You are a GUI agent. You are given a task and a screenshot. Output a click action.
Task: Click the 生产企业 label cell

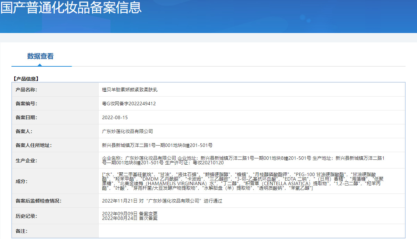[55, 160]
